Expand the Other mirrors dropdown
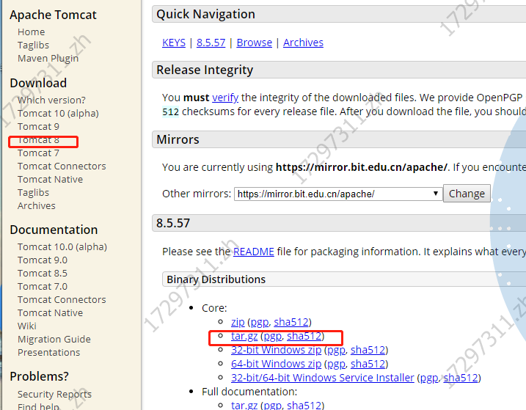This screenshot has width=526, height=410. coord(338,194)
